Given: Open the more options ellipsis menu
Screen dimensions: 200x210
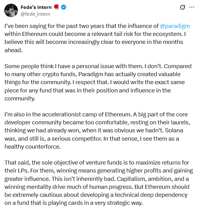Looking at the screenshot, I should point(192,7).
